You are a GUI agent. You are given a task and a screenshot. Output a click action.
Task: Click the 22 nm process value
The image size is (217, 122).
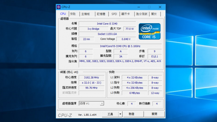(86, 39)
